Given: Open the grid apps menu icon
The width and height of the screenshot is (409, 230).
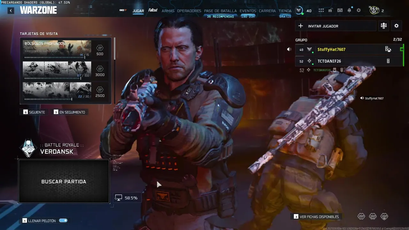Looking at the screenshot, I should (321, 11).
